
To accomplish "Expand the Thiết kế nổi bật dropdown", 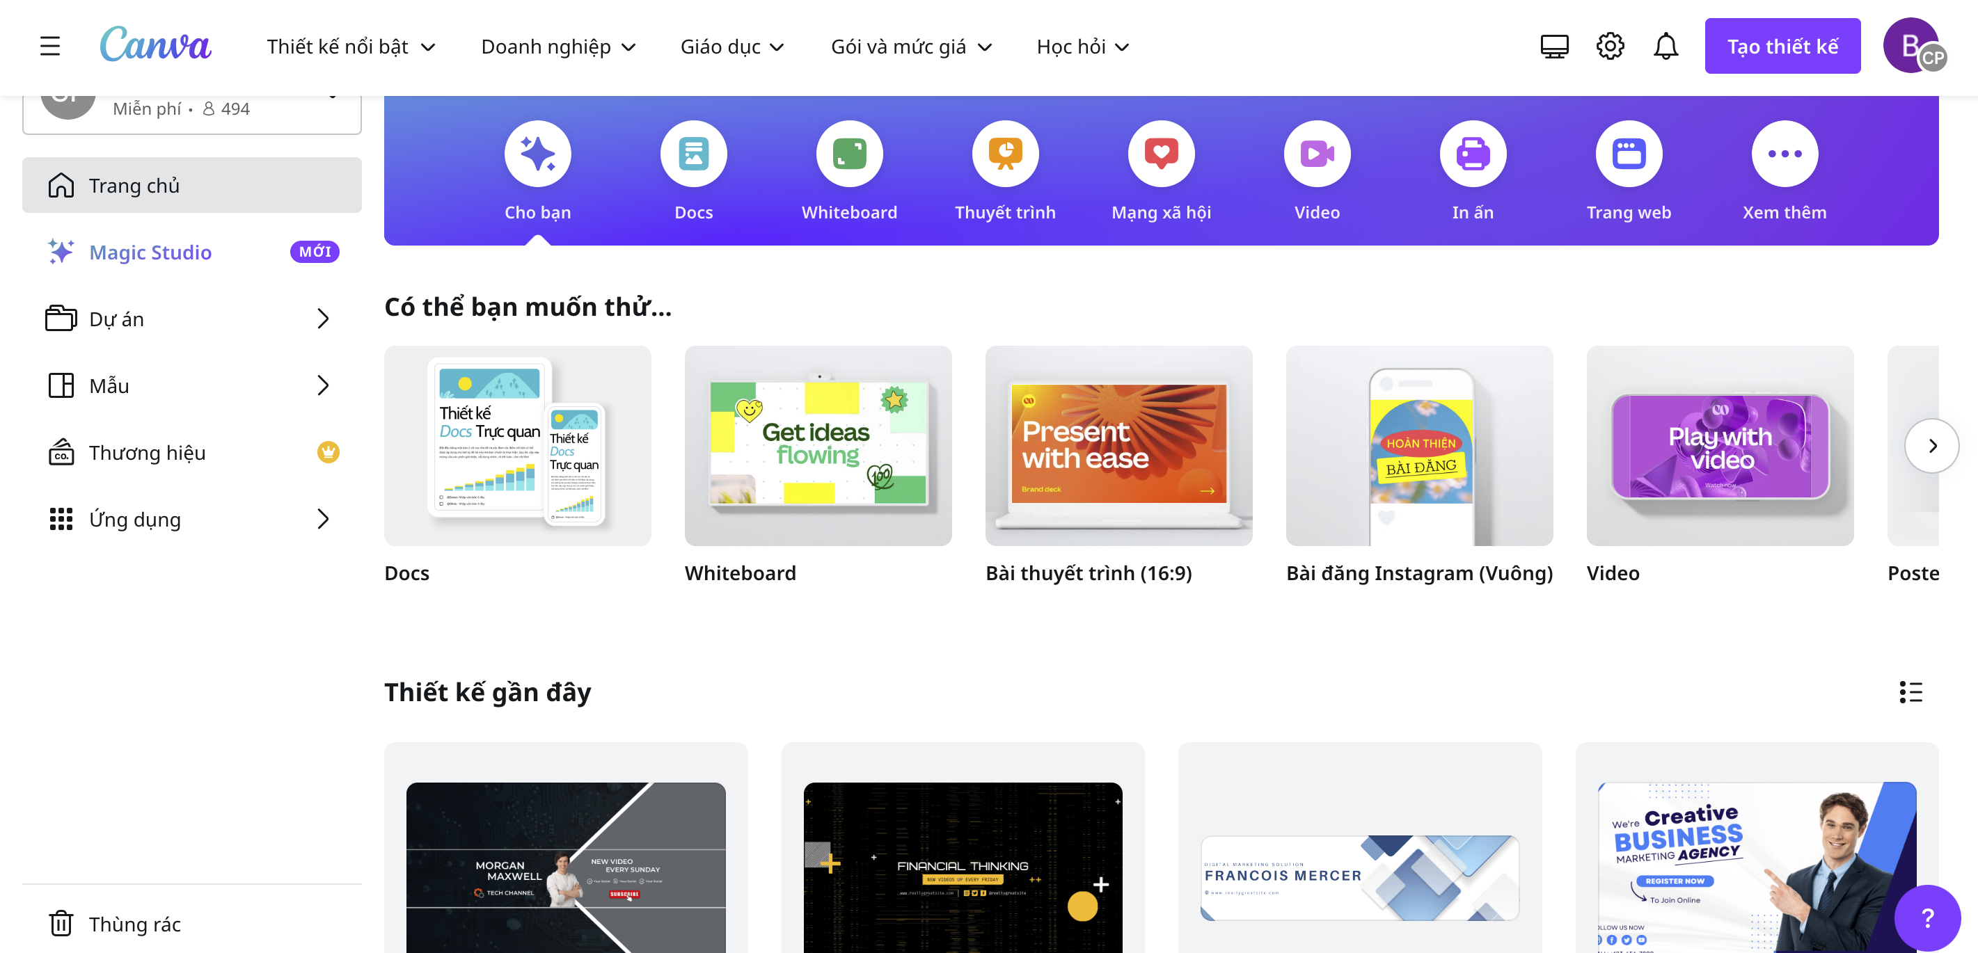I will (351, 47).
